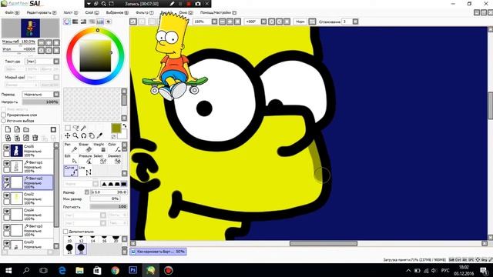
Task: Enable the Прикрепление слоя checkbox
Action: [4, 115]
